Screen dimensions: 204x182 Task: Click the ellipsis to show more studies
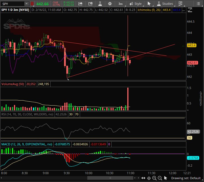pos(184,10)
